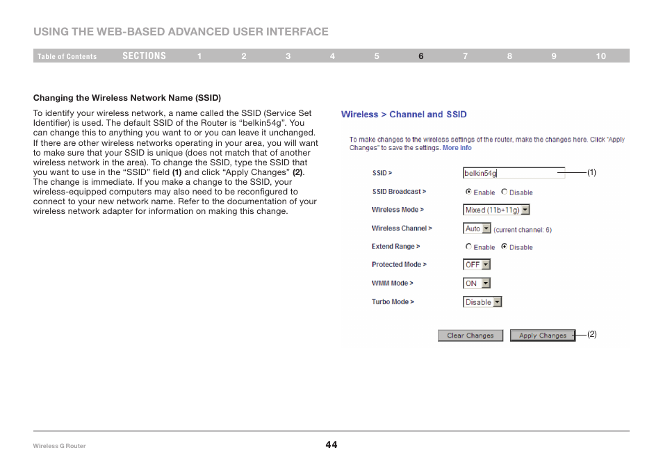Open Wireless Channel Auto dropdown
Viewport: 663px width, 464px height.
(477, 229)
